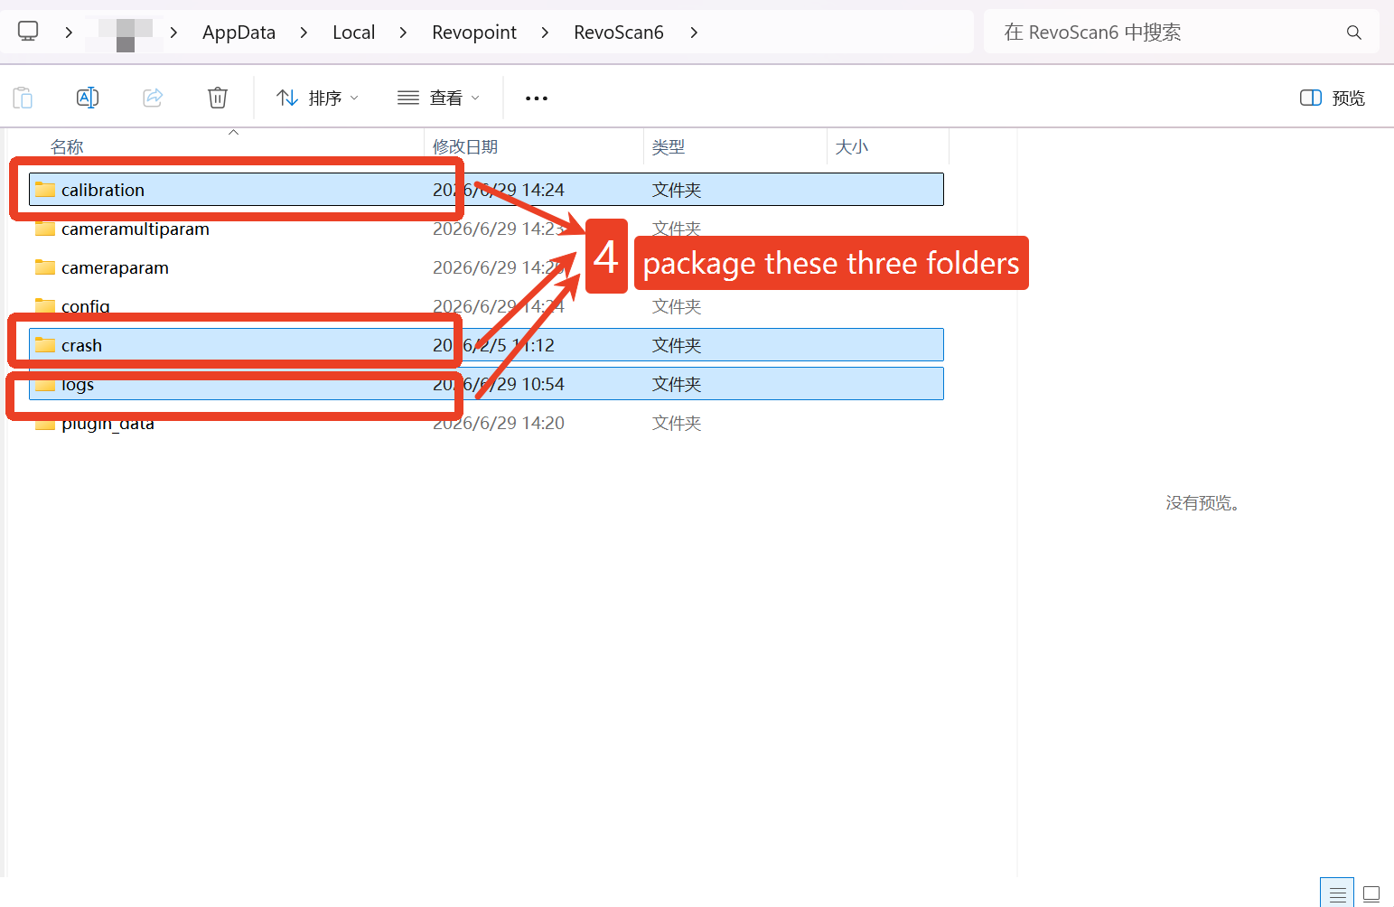Click the delete trash icon
This screenshot has width=1394, height=907.
pos(218,98)
